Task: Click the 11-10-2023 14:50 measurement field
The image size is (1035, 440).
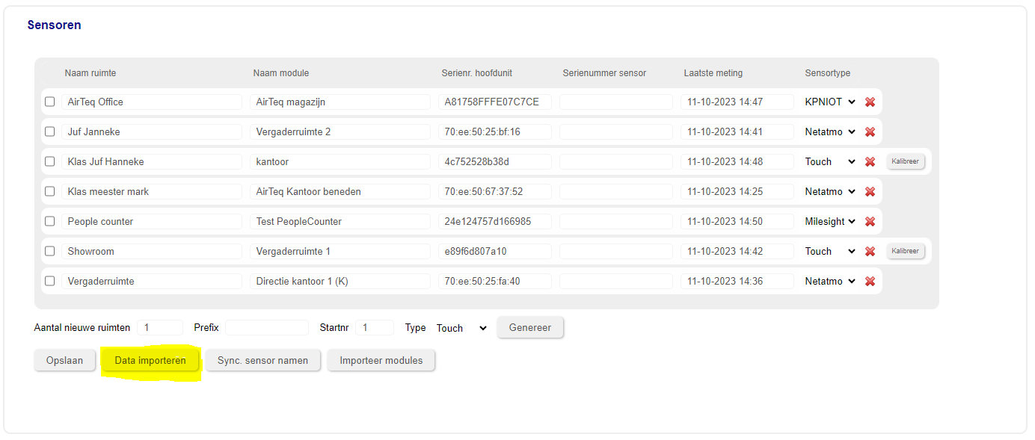Action: pos(737,221)
